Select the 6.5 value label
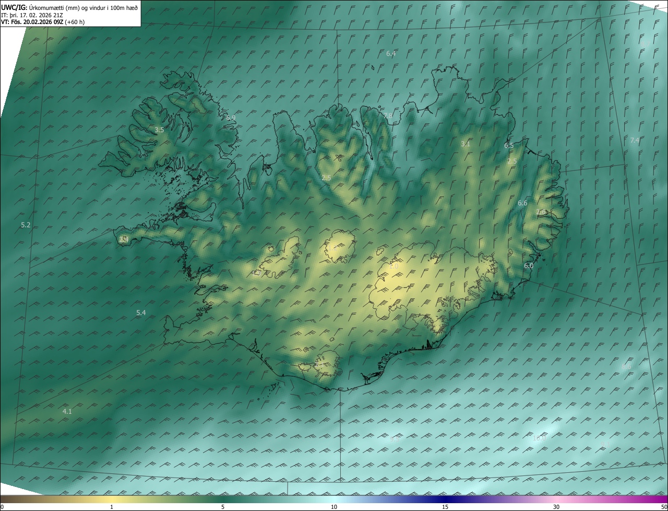 click(509, 145)
